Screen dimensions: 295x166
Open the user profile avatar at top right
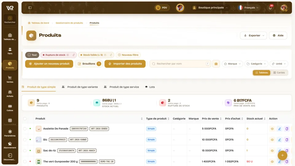point(284,8)
